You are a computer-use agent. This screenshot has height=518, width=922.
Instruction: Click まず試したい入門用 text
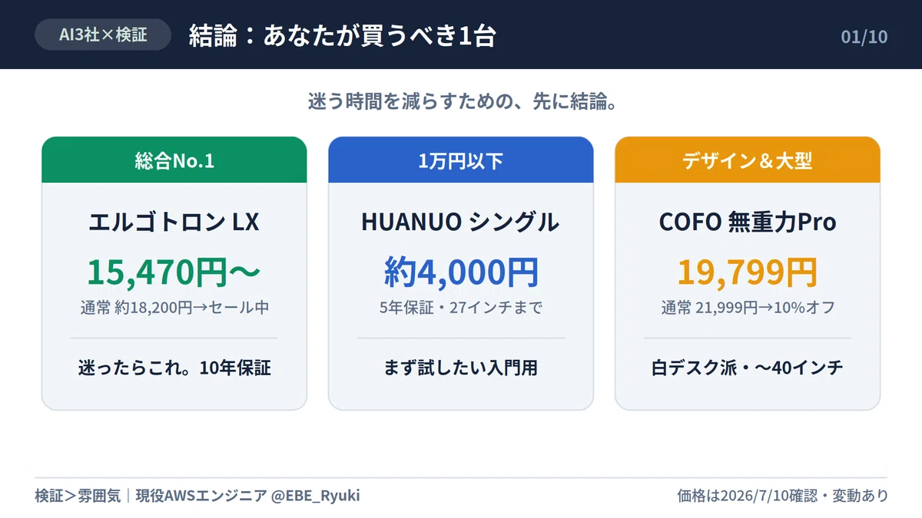[x=461, y=368]
